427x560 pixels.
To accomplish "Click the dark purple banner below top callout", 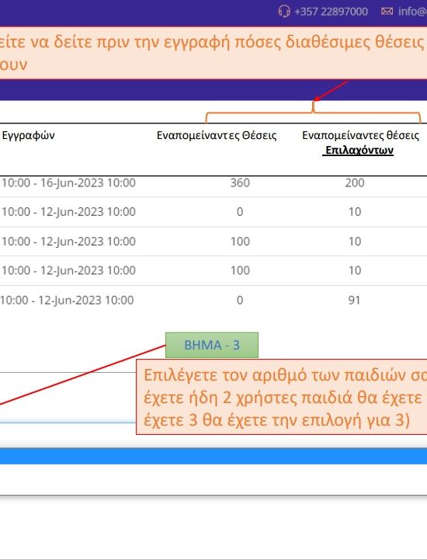I will (x=213, y=89).
